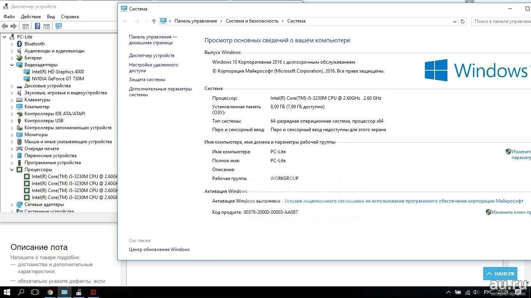Click show/hide console tree icon in Device Manager
This screenshot has width=531, height=298.
(26, 26)
